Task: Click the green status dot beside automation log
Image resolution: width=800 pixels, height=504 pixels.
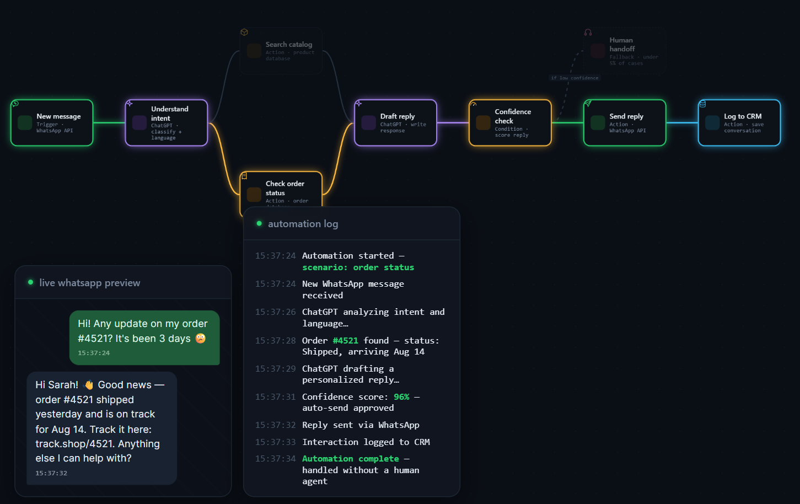Action: [x=259, y=223]
